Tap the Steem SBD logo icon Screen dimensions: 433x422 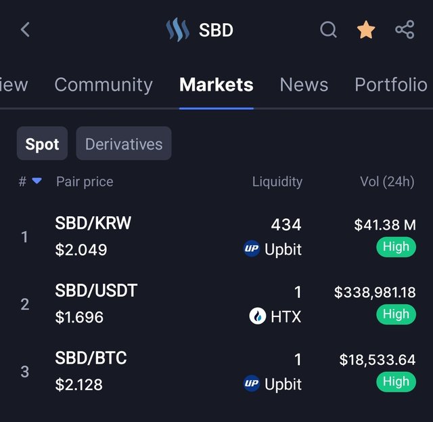pos(177,30)
